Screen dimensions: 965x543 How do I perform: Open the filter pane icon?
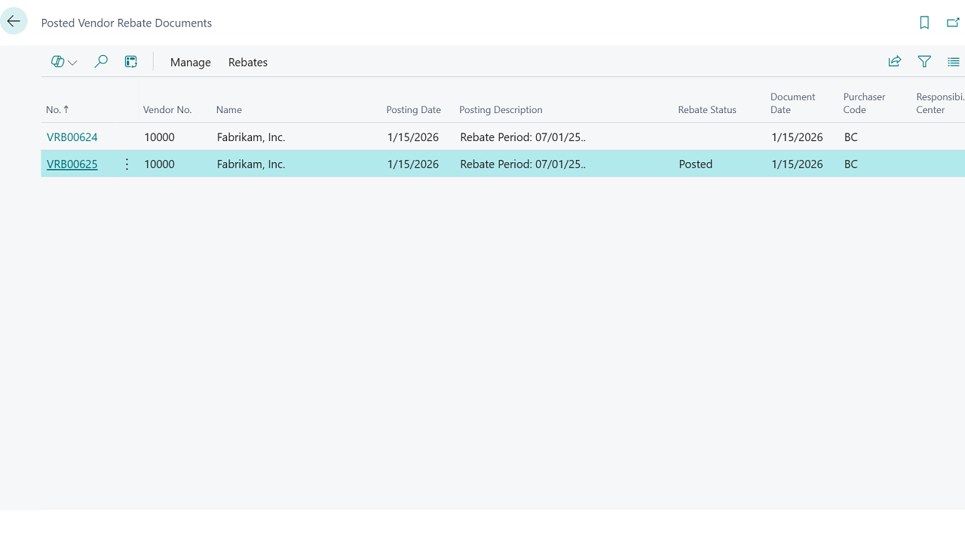click(924, 62)
